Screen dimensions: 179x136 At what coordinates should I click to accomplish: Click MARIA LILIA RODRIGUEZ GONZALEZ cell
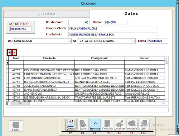(49, 82)
